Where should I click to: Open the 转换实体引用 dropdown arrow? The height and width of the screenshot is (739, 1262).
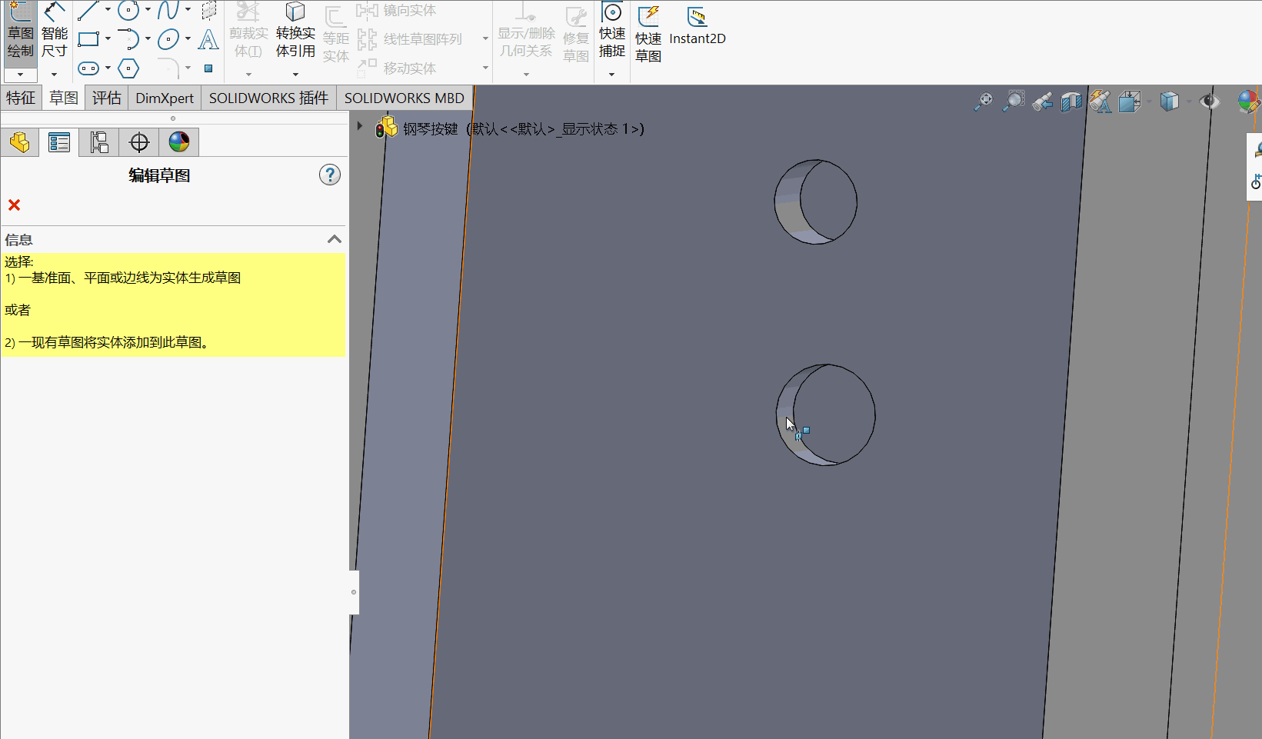[x=295, y=75]
